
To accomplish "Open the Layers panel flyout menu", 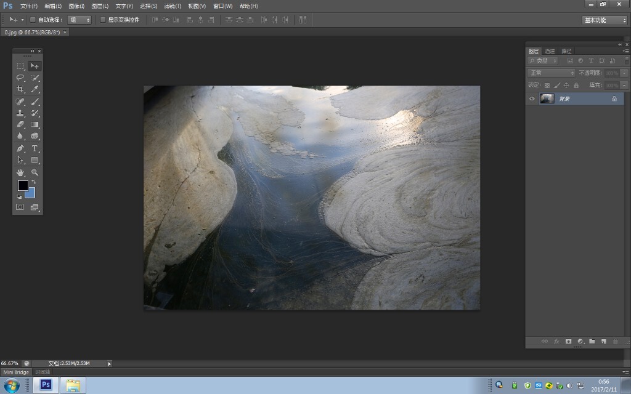I will [625, 51].
